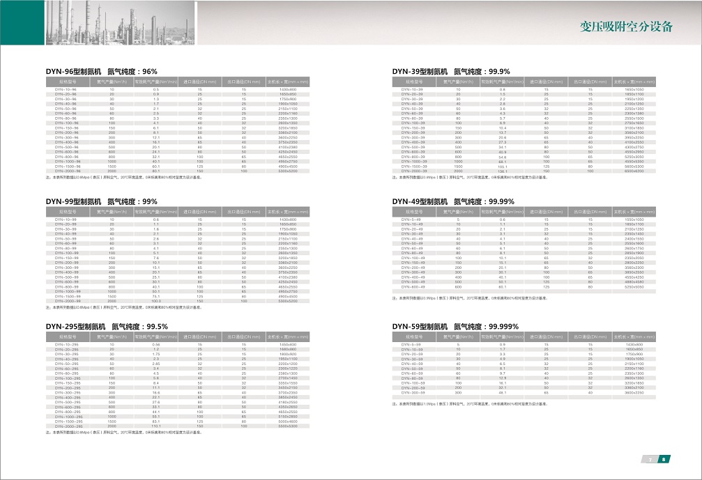Click the DYN-100-99 model cell
This screenshot has height=480, width=702.
point(67,253)
